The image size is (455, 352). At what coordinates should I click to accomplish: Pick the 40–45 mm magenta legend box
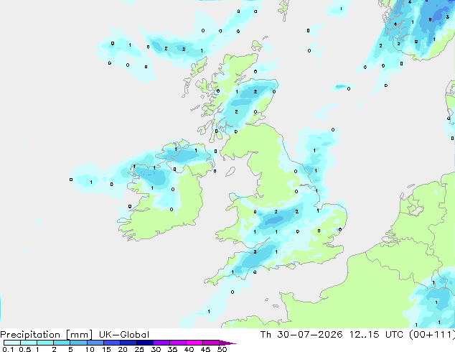click(x=194, y=343)
